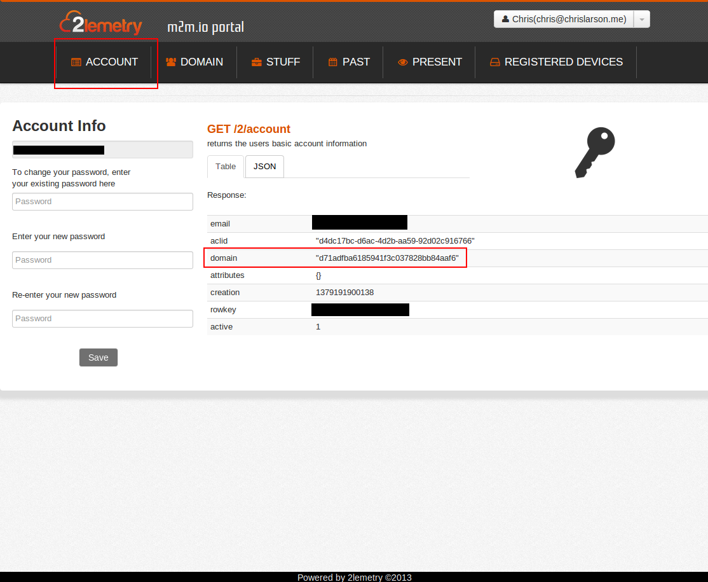Click the new password input field
The height and width of the screenshot is (582, 708).
pyautogui.click(x=102, y=260)
